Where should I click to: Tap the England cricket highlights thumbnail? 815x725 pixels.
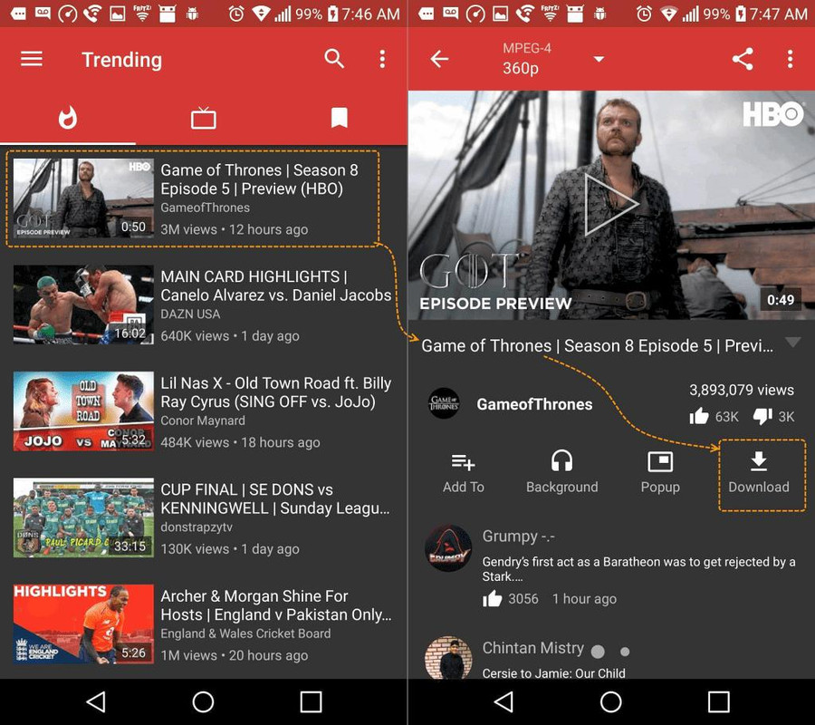(83, 624)
